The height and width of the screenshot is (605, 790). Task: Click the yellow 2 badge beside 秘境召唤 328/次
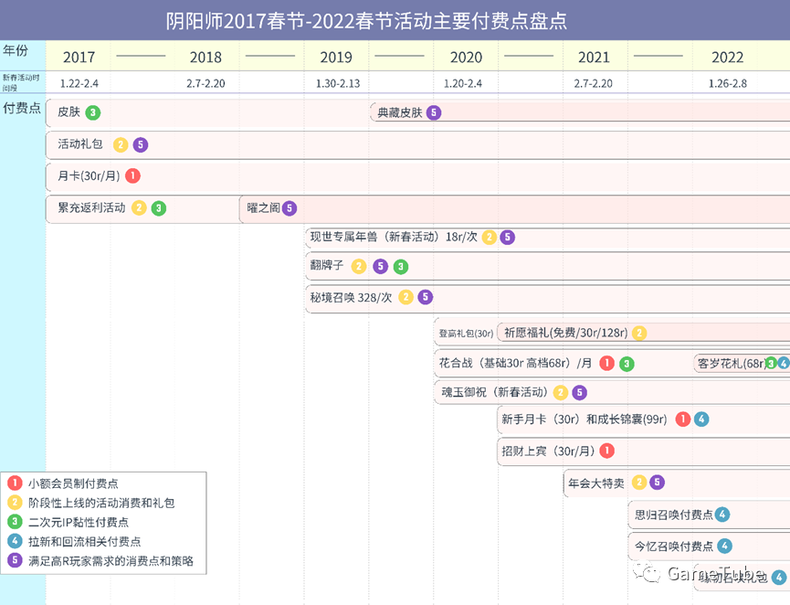pos(406,297)
